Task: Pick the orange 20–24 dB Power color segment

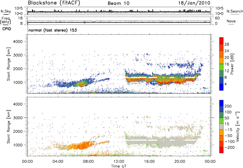Action: click(x=221, y=54)
